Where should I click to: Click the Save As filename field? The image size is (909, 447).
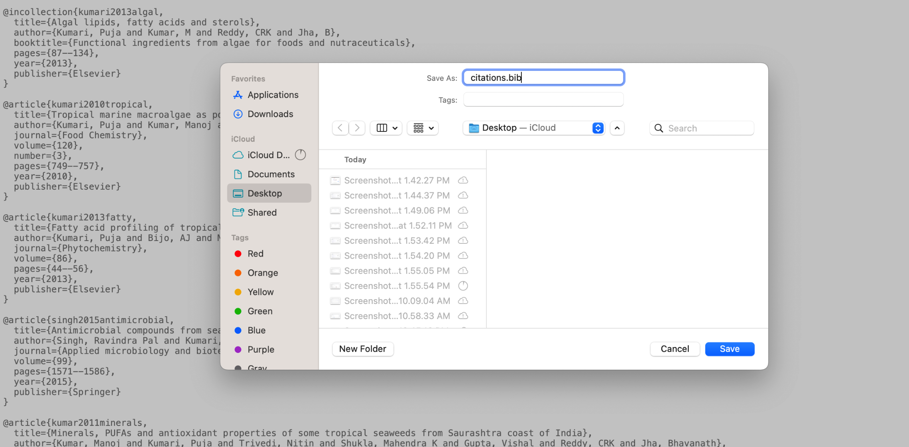coord(543,77)
